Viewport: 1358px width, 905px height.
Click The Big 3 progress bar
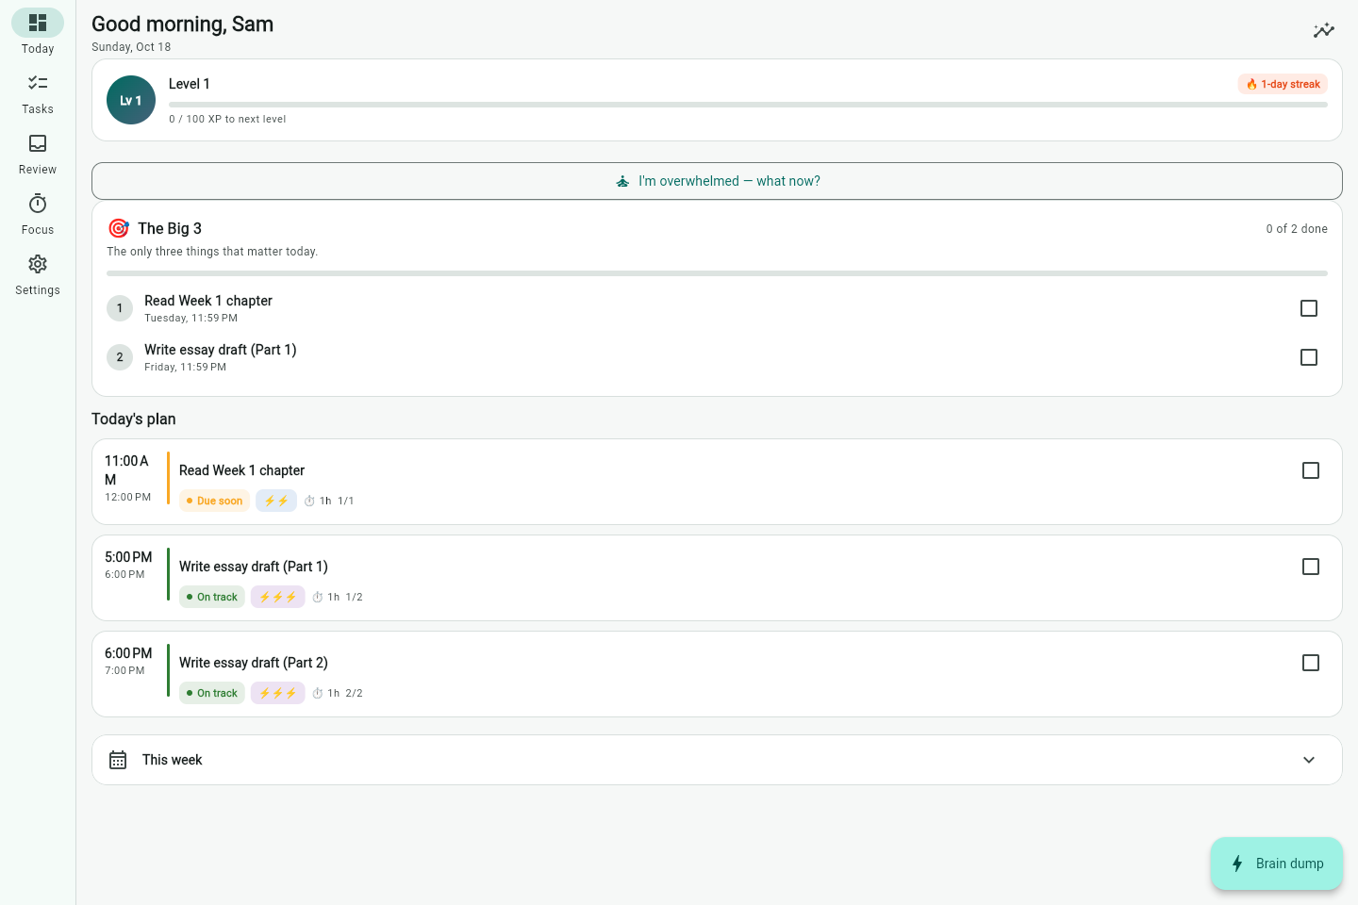[717, 273]
